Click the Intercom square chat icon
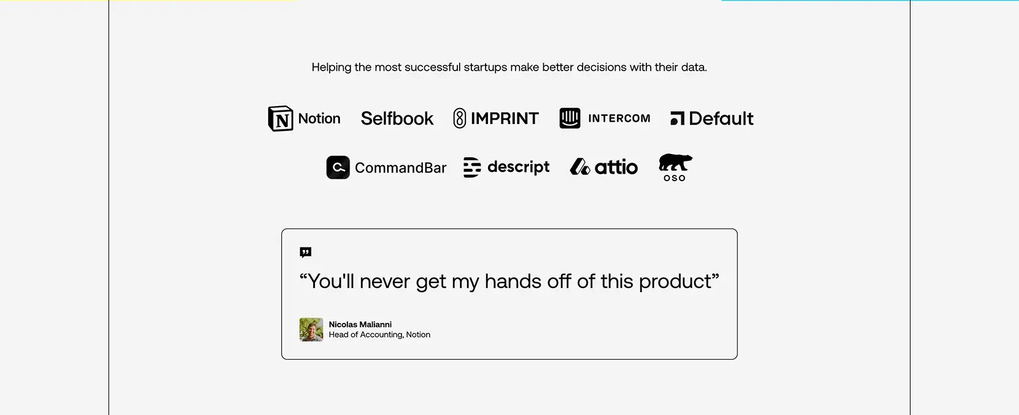This screenshot has width=1019, height=415. coord(570,118)
